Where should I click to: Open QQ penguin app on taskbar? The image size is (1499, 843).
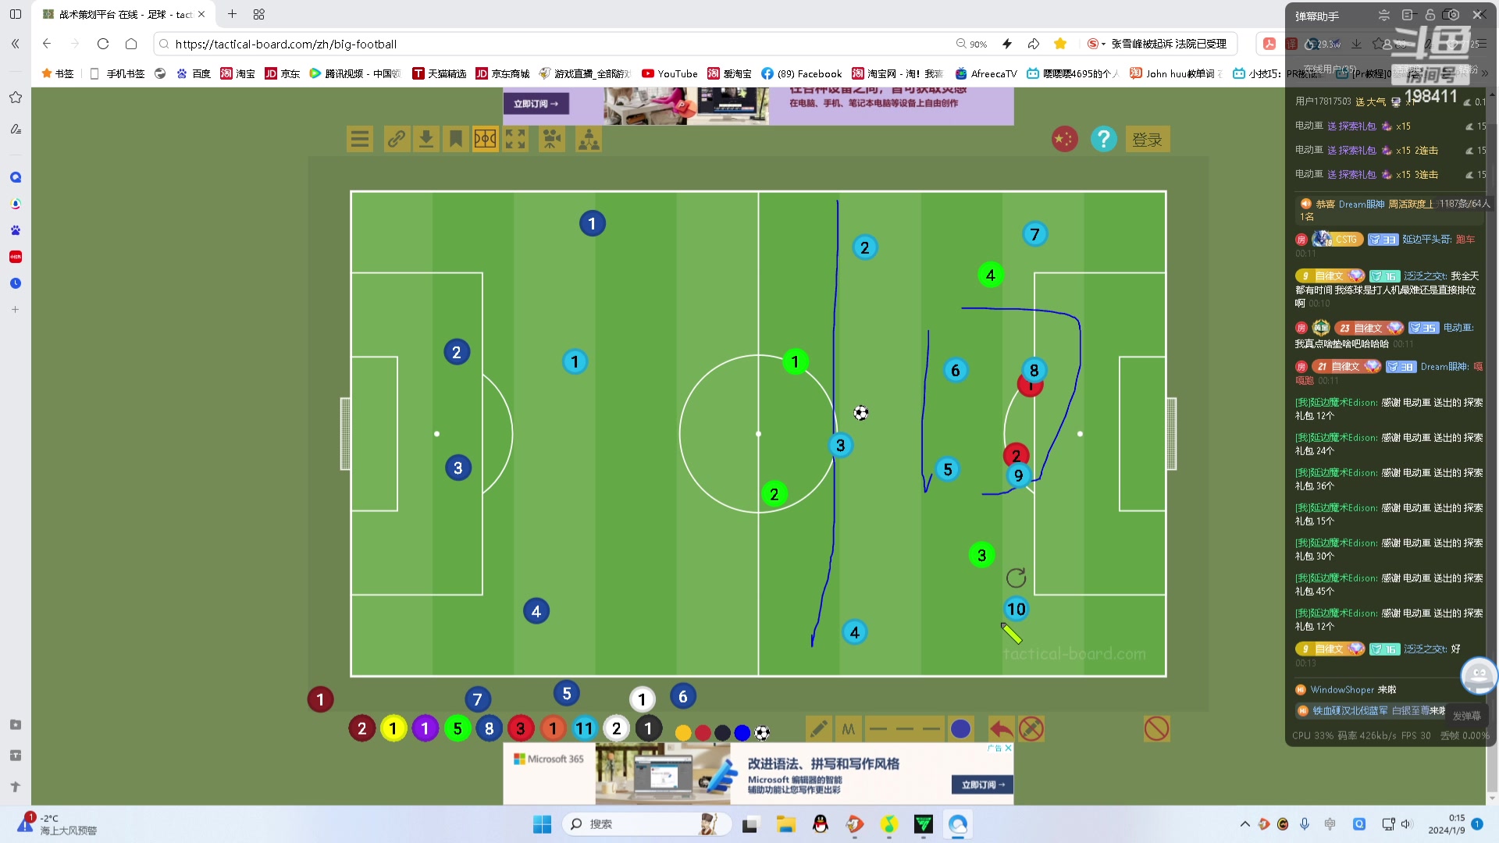coord(820,824)
